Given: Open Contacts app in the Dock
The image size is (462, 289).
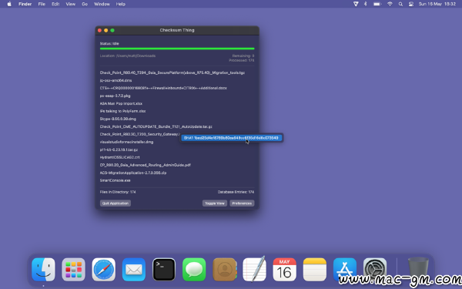Looking at the screenshot, I should [225, 269].
